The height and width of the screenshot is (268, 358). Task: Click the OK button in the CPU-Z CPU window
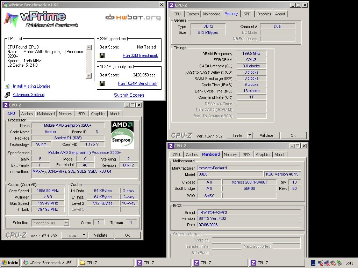[x=127, y=235]
